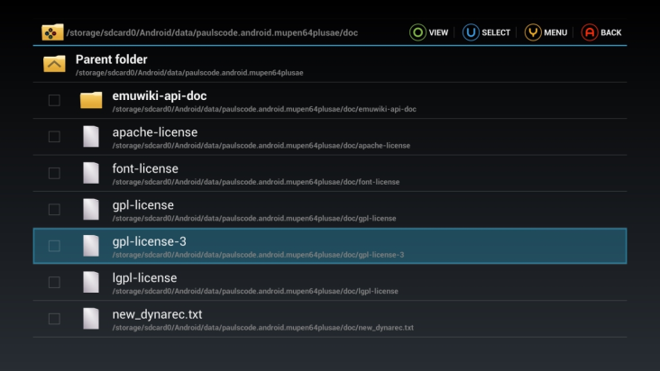Image resolution: width=660 pixels, height=371 pixels.
Task: Select the gpl-license file name
Action: [143, 205]
